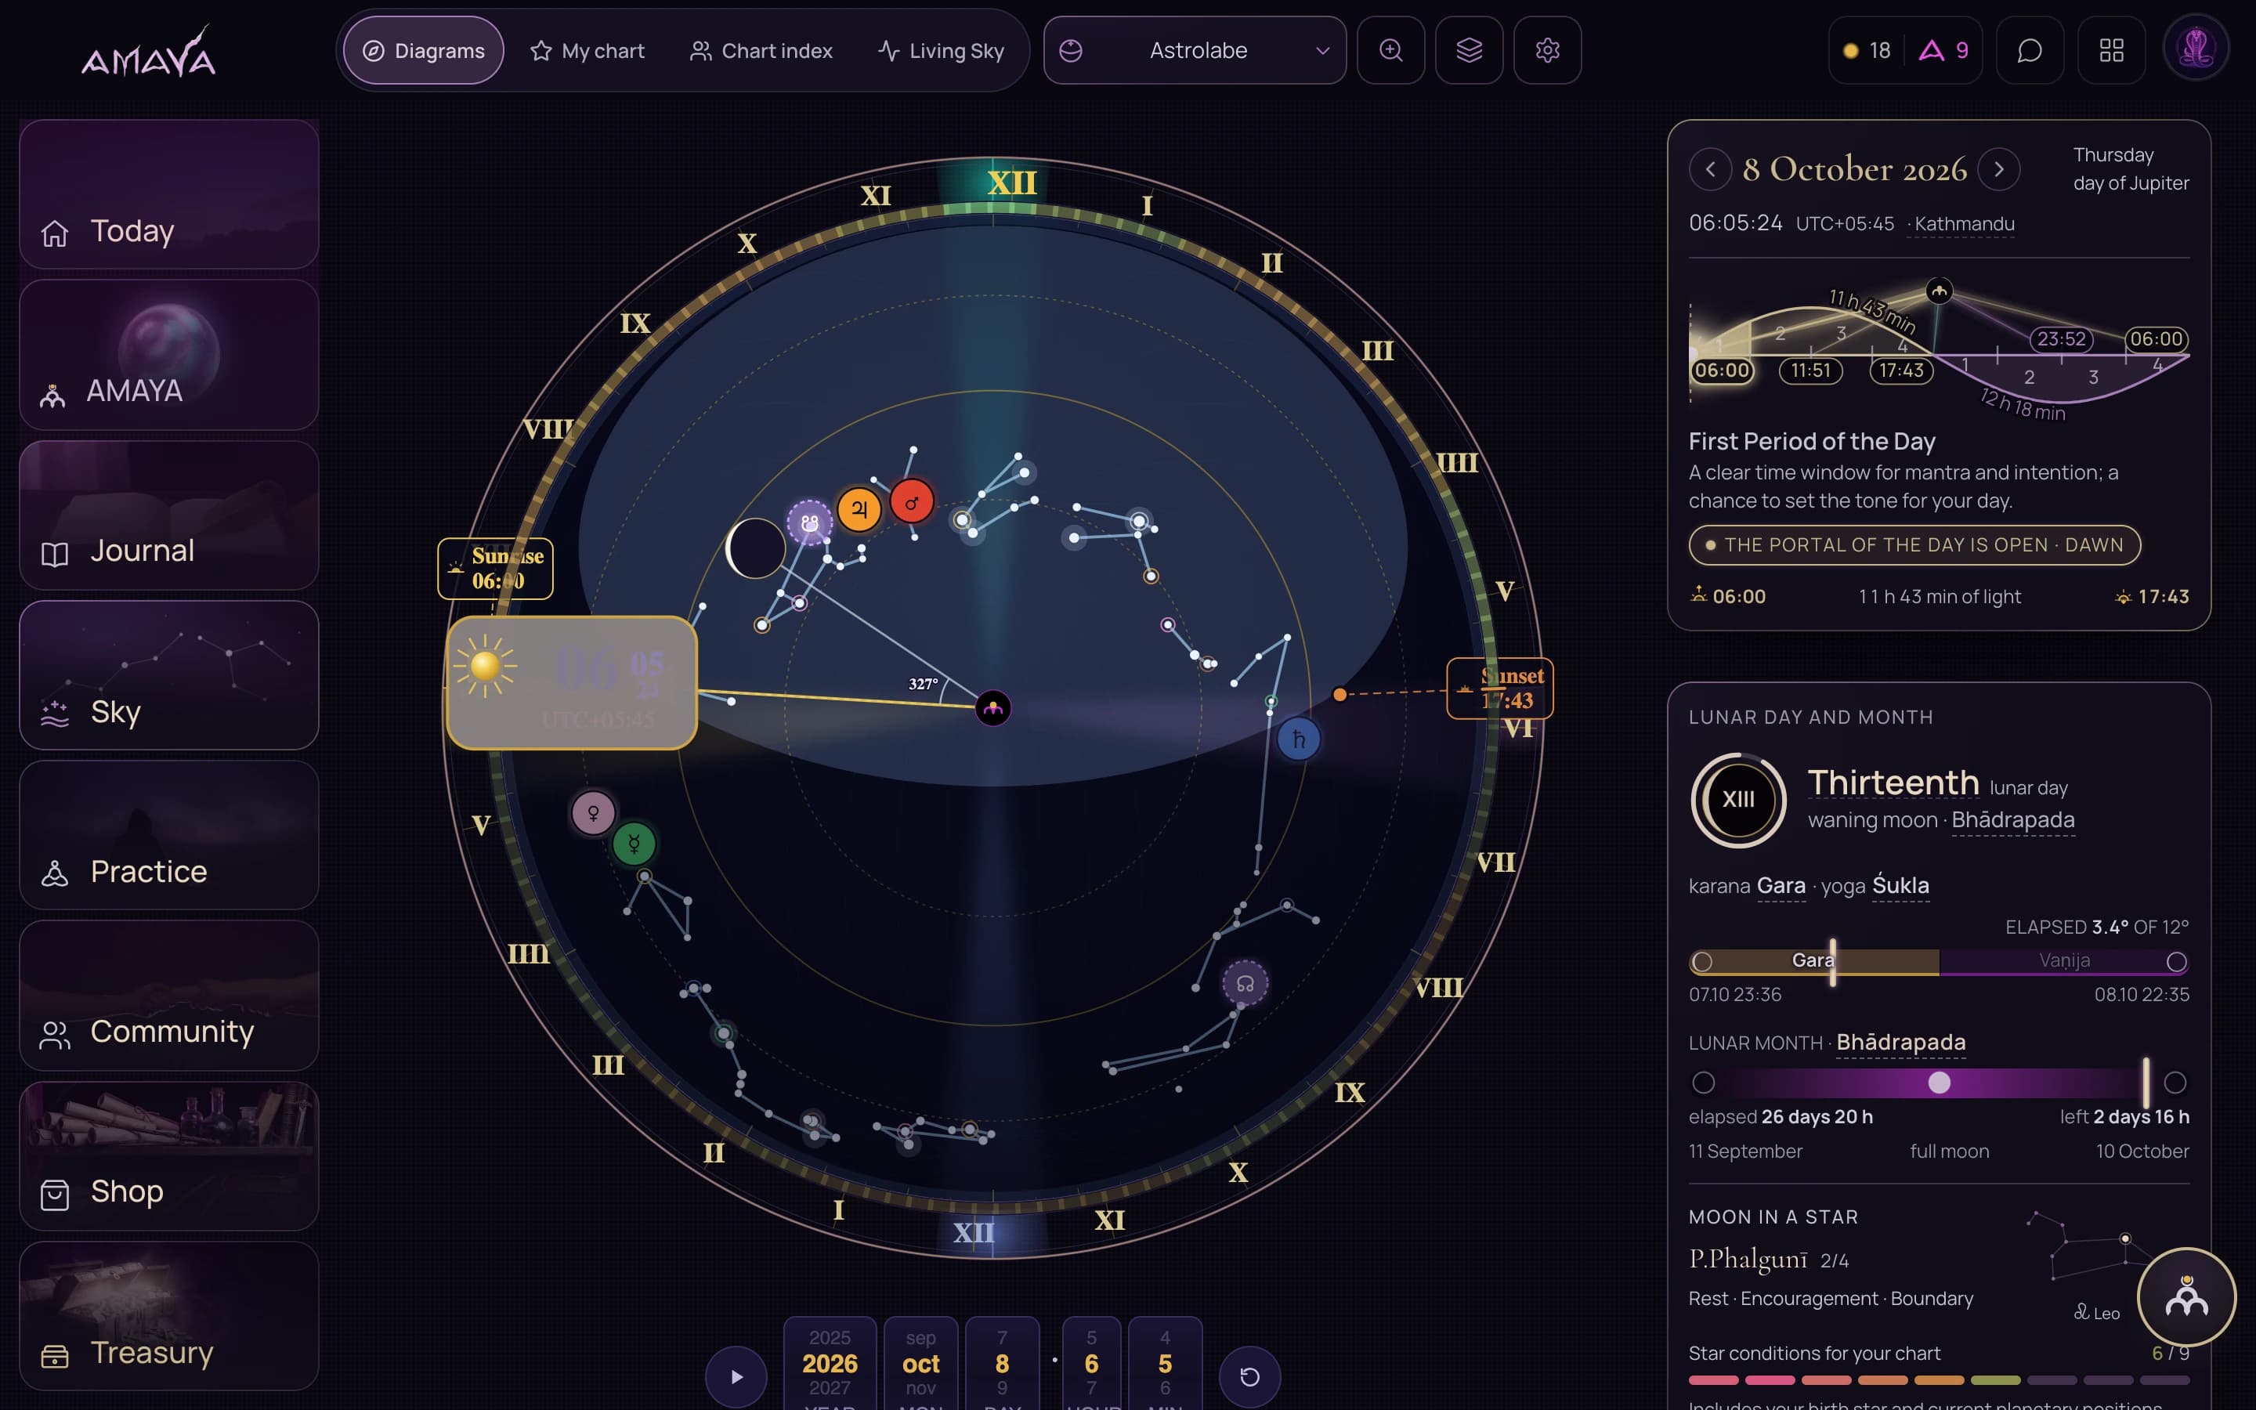Open the Bhādrapada lunar month link

point(1901,1043)
